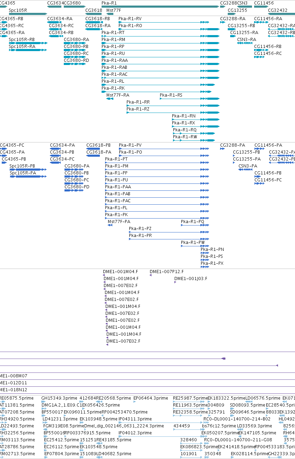
Task: Select transcript CG3634-RC
Action: (x=61, y=25)
